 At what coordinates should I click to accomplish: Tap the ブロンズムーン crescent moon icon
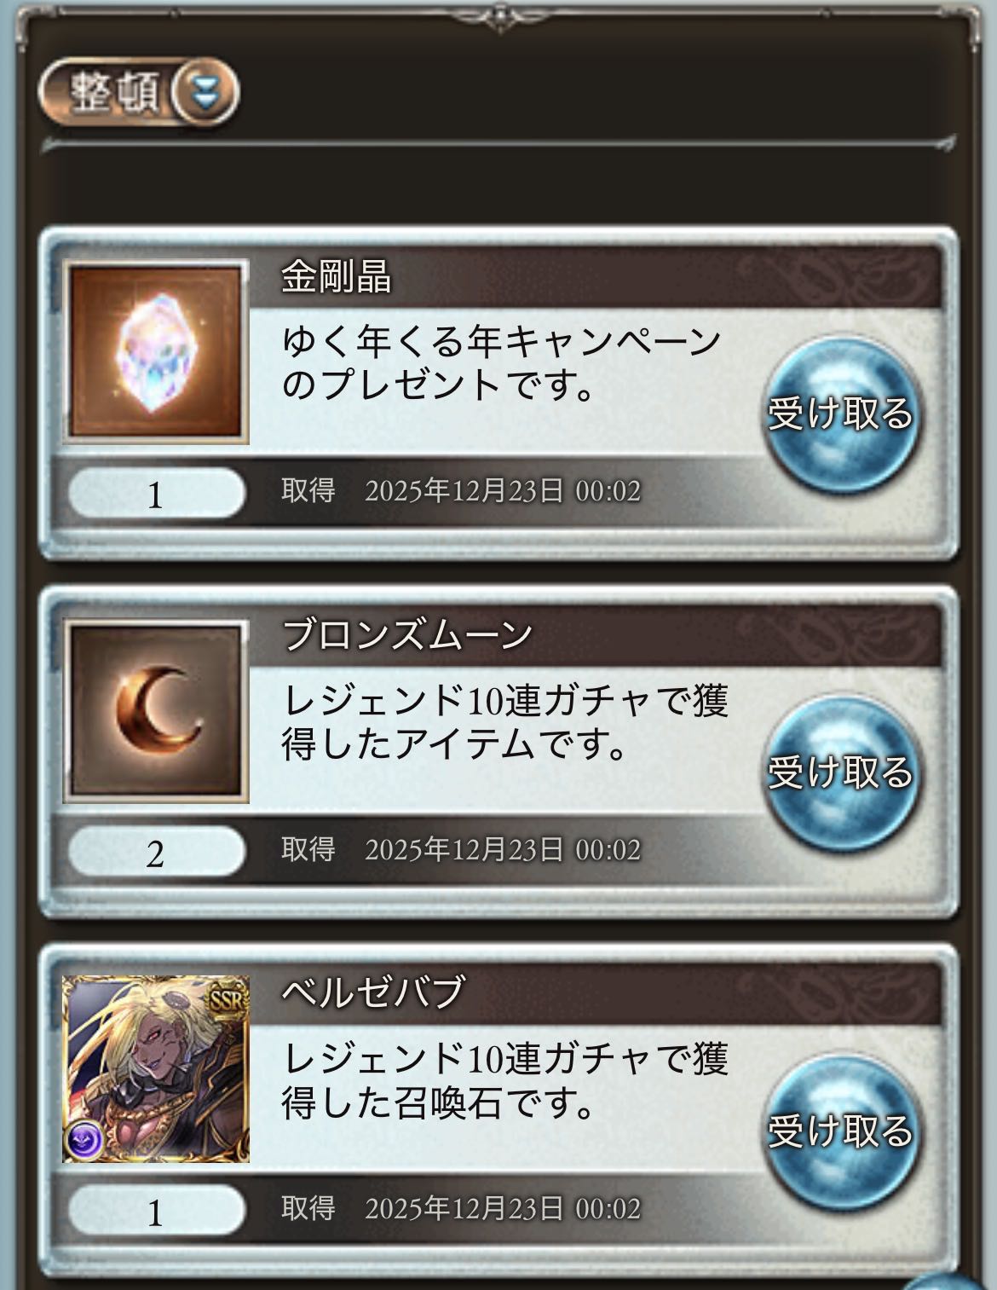[x=156, y=711]
